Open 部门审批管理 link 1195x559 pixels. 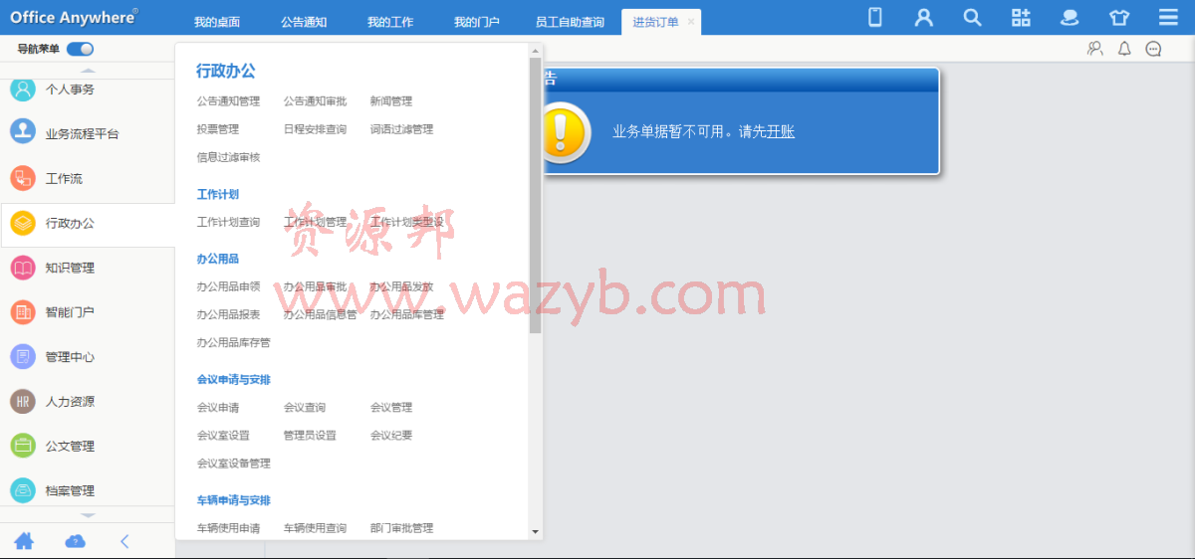[x=401, y=528]
